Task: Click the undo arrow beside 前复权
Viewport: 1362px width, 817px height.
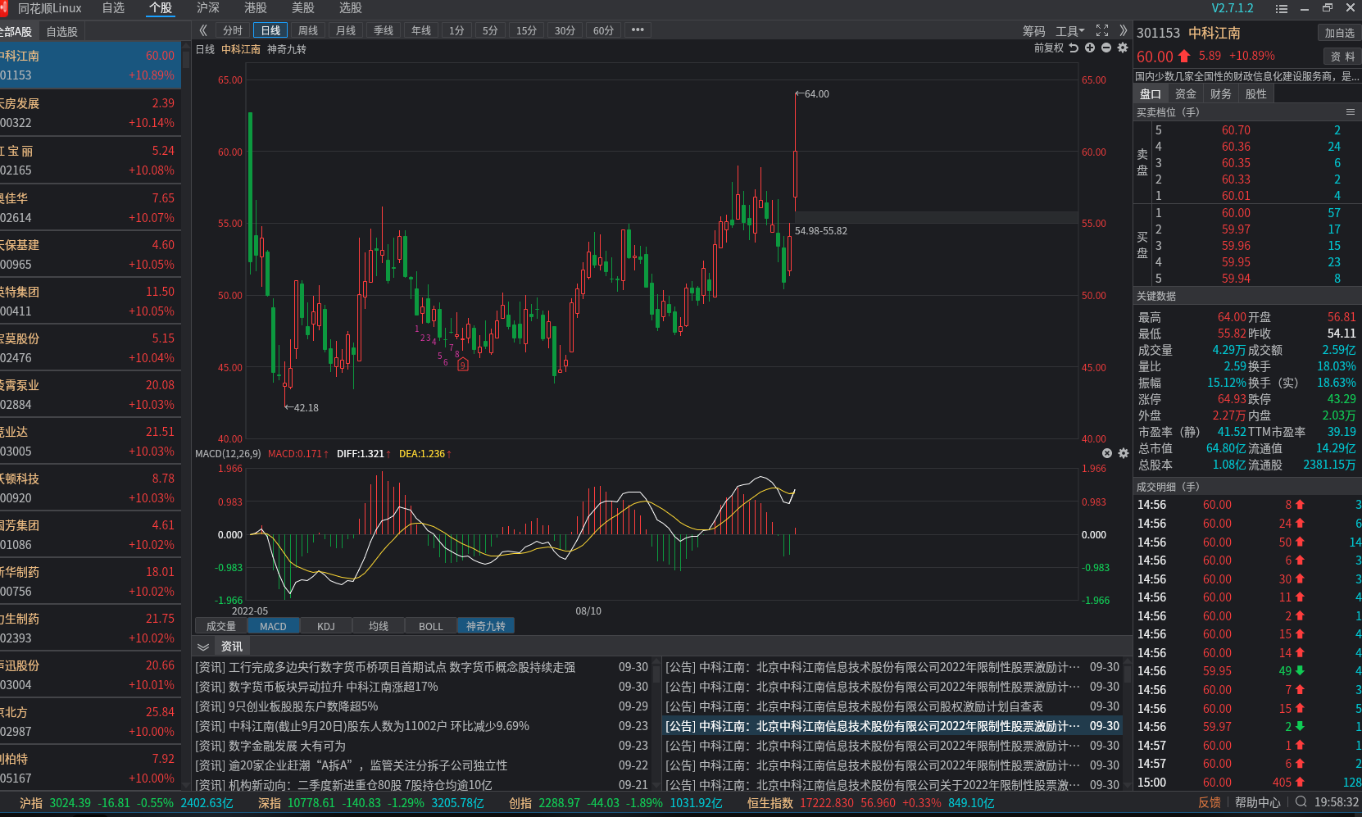Action: [1074, 48]
